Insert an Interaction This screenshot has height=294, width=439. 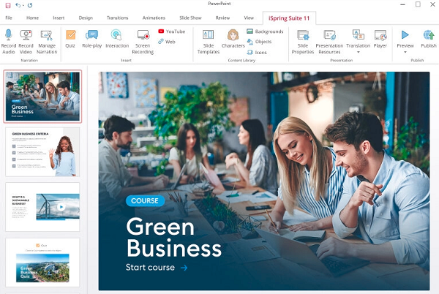[116, 35]
